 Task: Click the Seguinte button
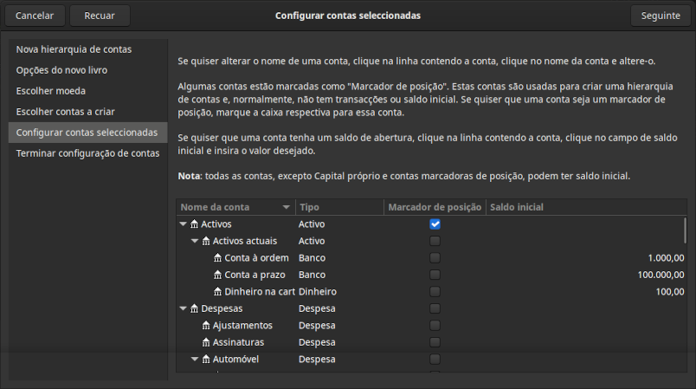point(661,16)
